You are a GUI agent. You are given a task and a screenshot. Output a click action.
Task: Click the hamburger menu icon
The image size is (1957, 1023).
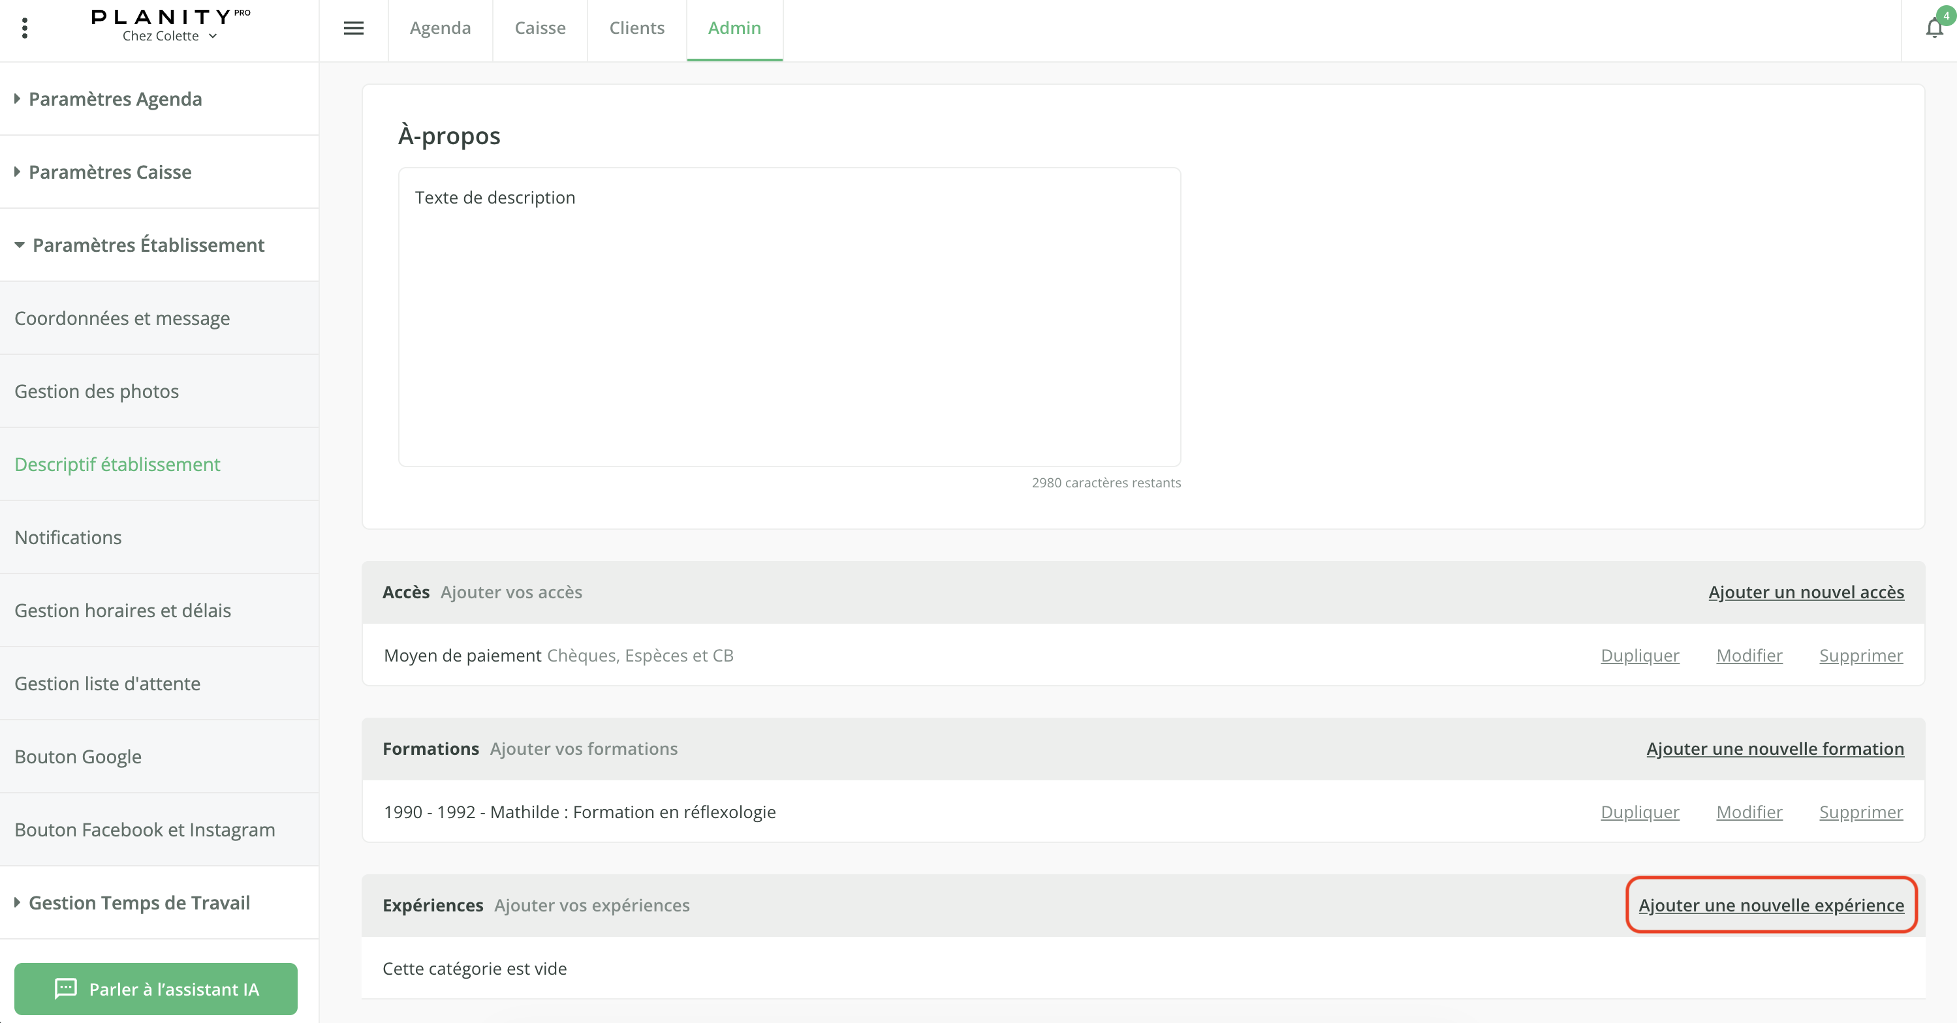coord(353,28)
